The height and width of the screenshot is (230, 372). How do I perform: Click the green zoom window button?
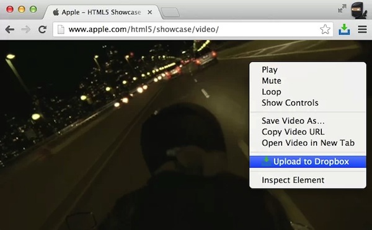[x=33, y=9]
